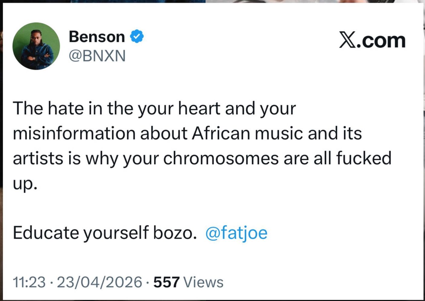Open the @fatjoe mention link
425x301 pixels.
tap(236, 233)
